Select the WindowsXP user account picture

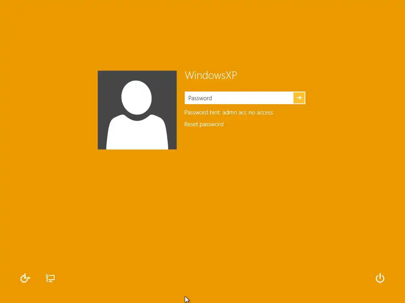137,110
